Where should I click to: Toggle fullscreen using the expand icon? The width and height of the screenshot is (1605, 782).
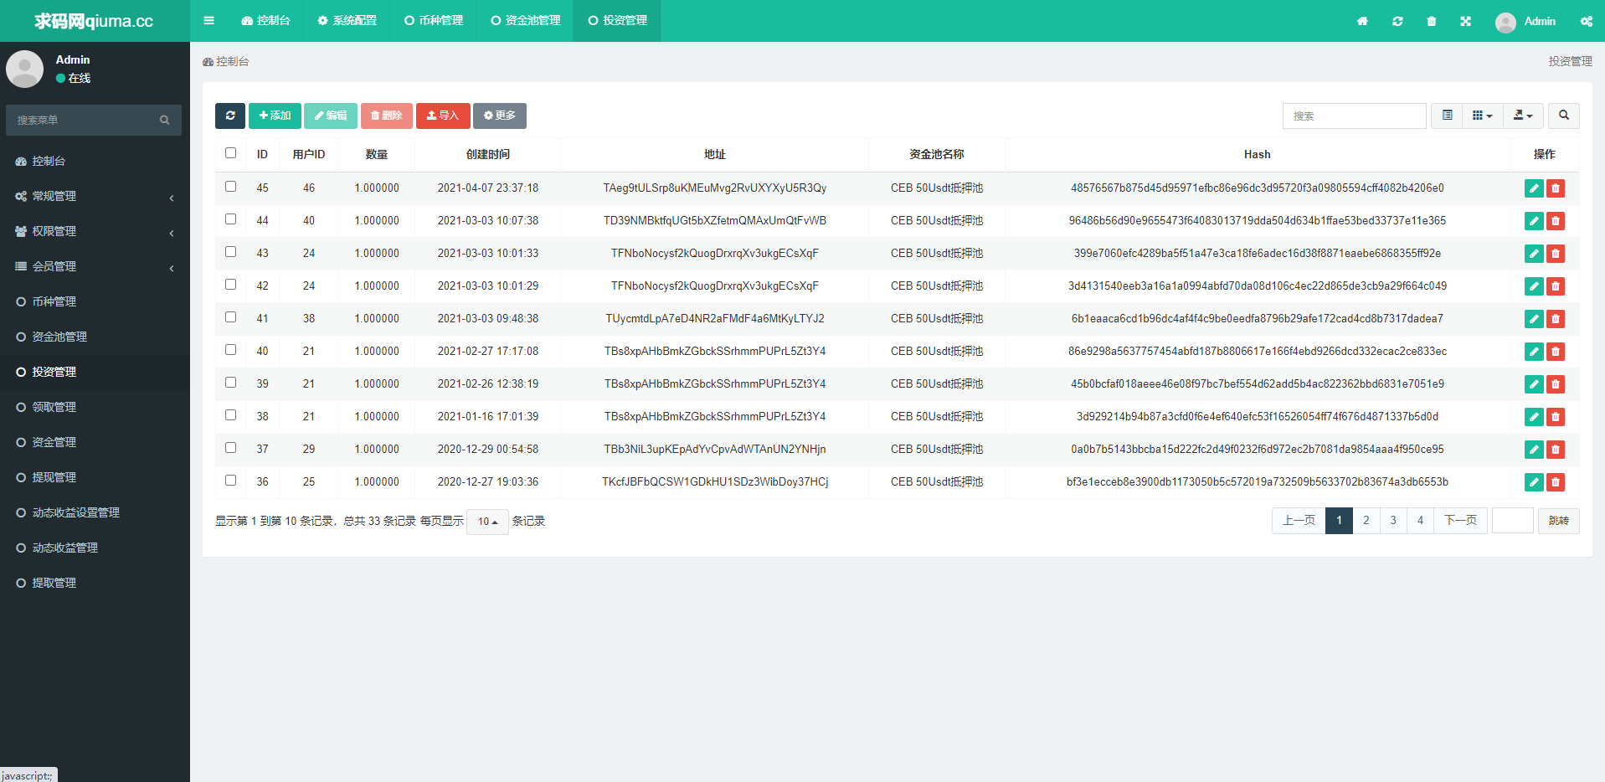tap(1465, 21)
